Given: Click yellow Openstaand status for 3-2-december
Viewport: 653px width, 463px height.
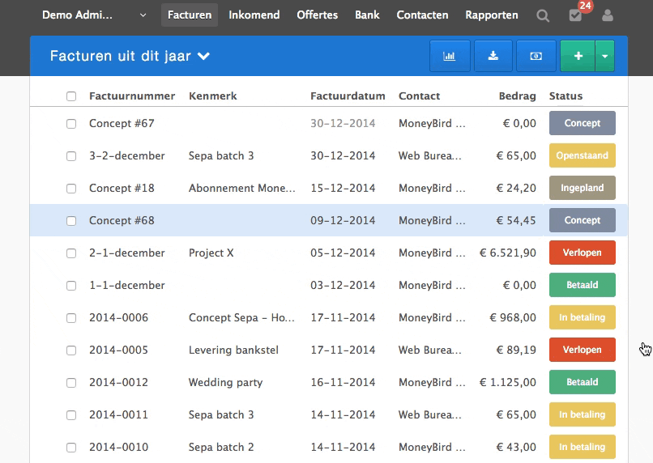Looking at the screenshot, I should click(582, 155).
